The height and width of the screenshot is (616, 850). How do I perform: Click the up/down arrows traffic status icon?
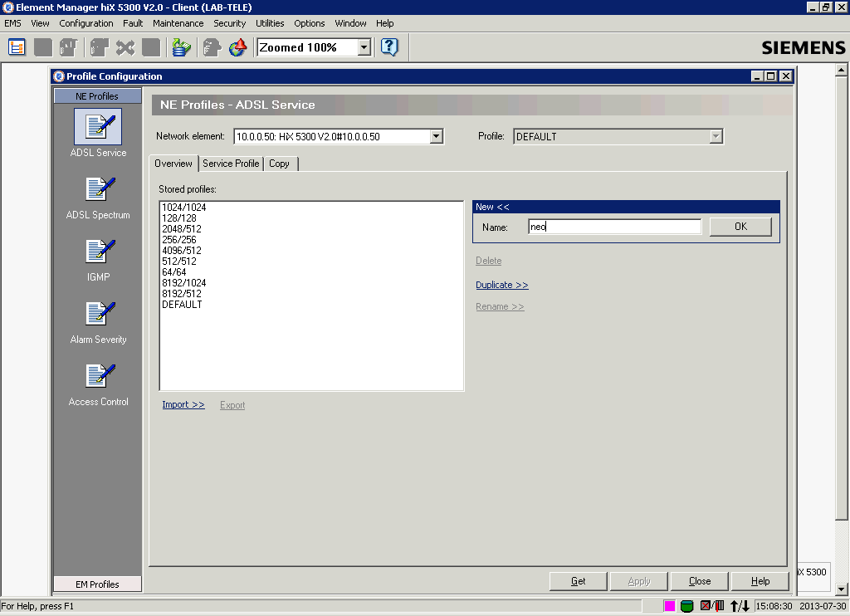point(740,606)
